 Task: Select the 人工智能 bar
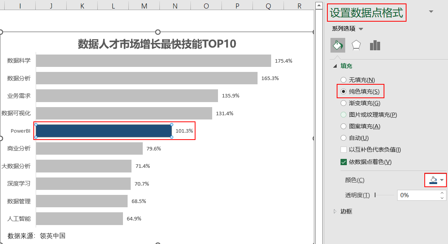click(80, 218)
